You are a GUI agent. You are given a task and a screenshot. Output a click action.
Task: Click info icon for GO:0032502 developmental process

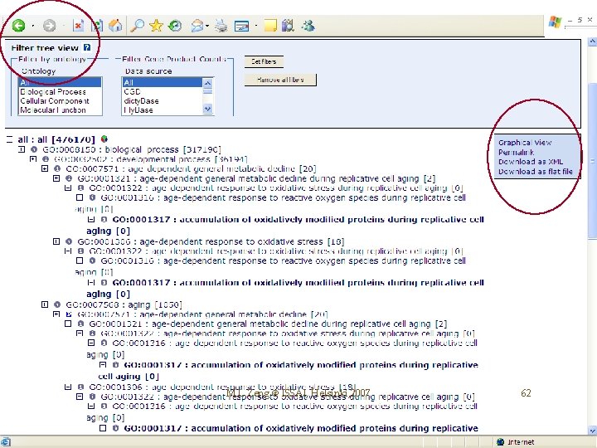(46, 158)
